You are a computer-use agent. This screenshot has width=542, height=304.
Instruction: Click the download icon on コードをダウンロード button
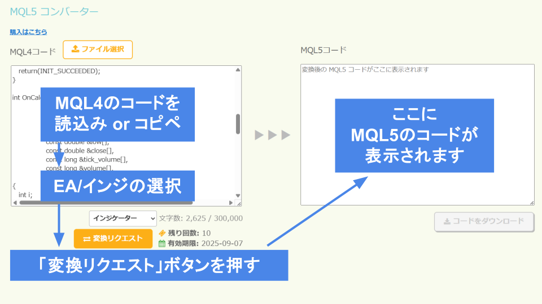pos(447,221)
